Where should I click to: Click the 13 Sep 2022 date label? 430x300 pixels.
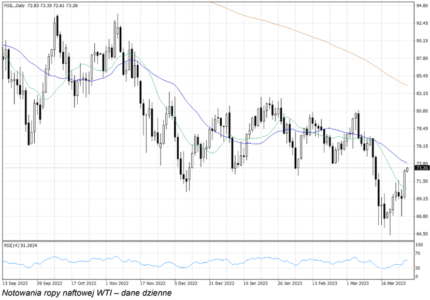pos(15,283)
